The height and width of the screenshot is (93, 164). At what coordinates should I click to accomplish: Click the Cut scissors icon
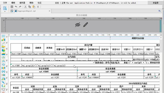coord(25,7)
